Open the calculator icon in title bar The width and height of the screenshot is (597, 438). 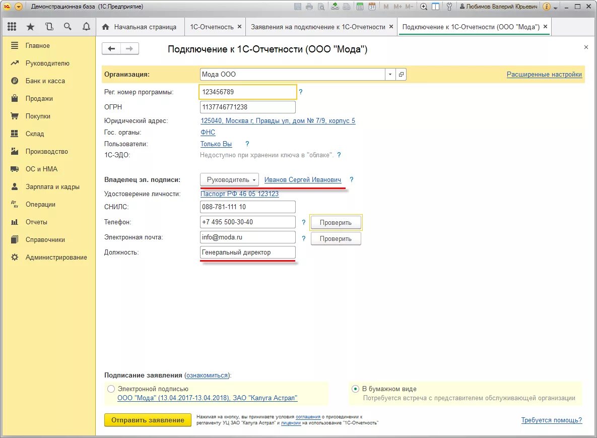point(359,7)
